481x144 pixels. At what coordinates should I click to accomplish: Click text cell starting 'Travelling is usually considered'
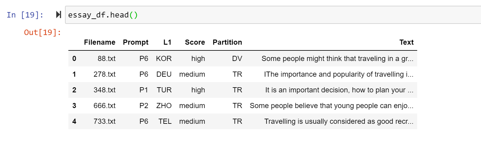[x=338, y=121]
